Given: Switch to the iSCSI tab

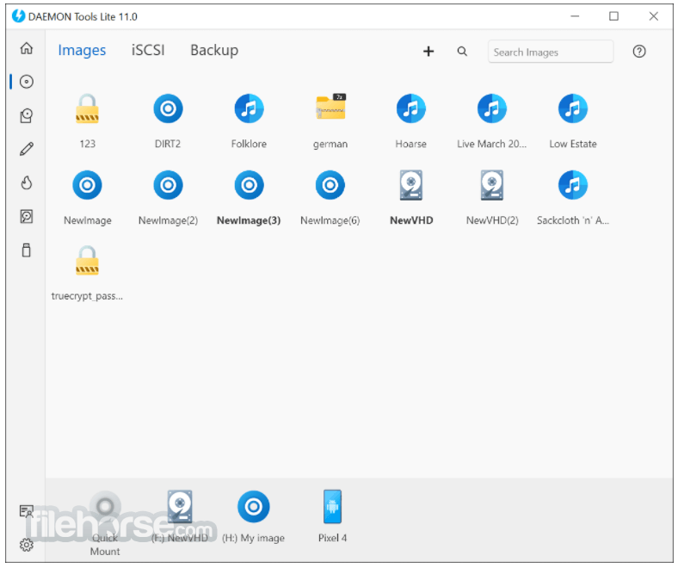Looking at the screenshot, I should 148,50.
